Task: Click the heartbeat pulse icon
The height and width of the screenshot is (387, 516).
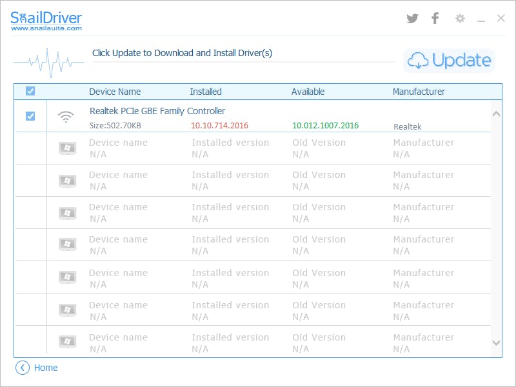Action: click(49, 62)
